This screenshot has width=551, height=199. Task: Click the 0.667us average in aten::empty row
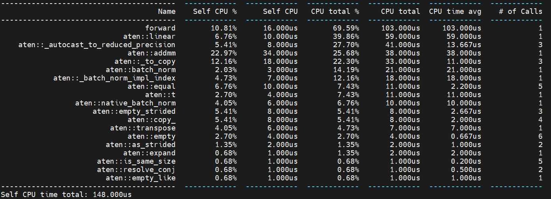coord(466,136)
